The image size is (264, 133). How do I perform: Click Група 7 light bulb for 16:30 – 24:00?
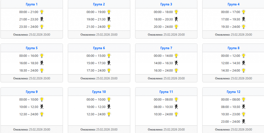tap(176, 70)
